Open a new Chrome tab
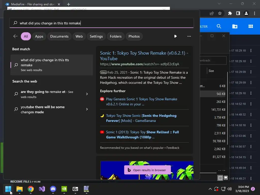 coord(69,4)
